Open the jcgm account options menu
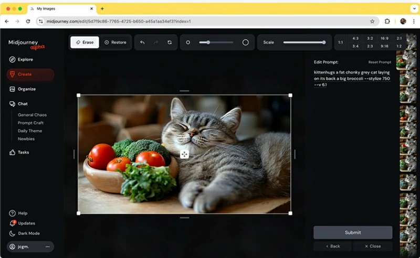The width and height of the screenshot is (420, 258). click(x=47, y=246)
